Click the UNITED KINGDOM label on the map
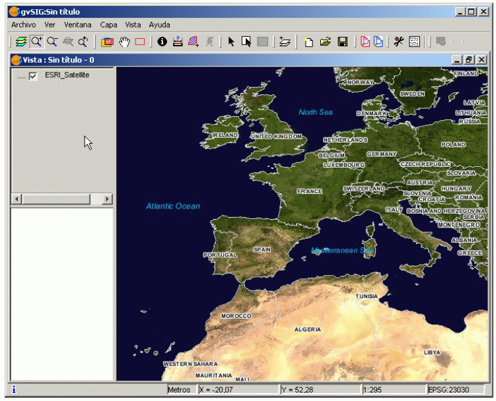 click(276, 136)
